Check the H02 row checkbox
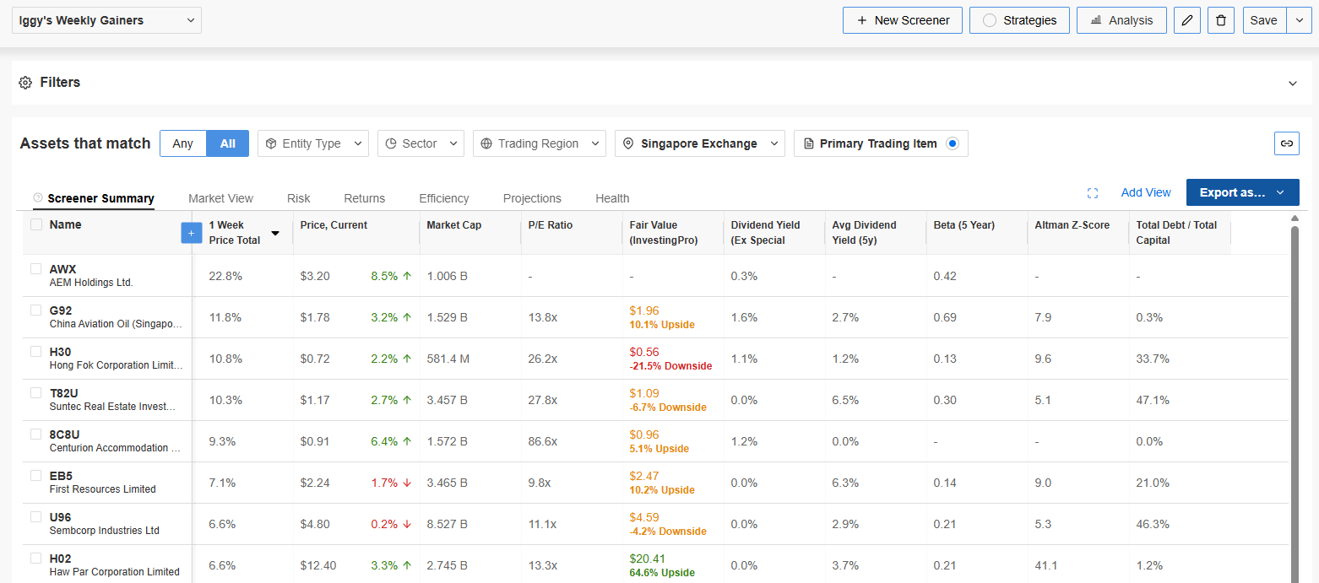Image resolution: width=1319 pixels, height=583 pixels. pyautogui.click(x=36, y=558)
